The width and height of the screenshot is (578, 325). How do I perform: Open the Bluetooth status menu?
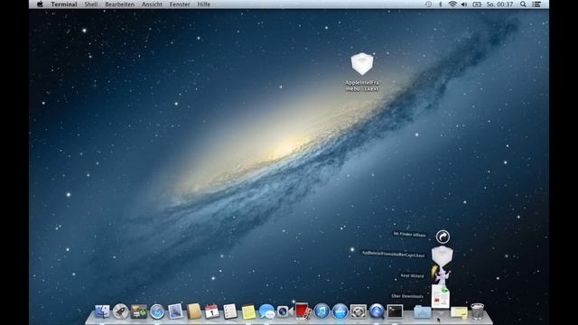440,5
